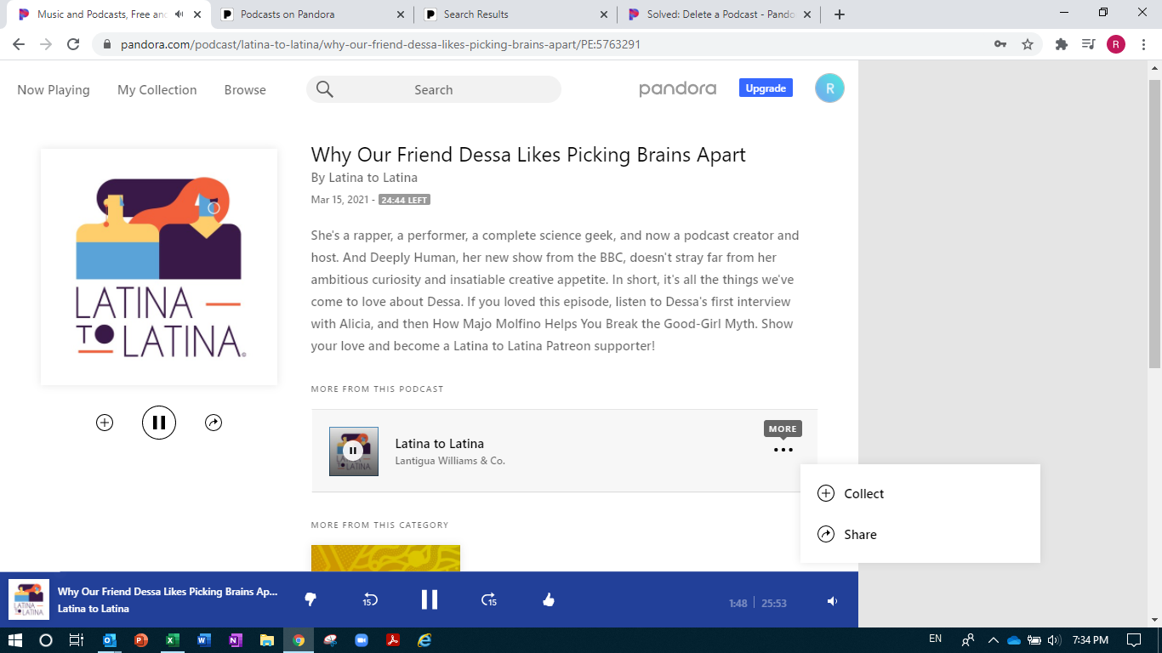Select Collect from the context menu
Screen dimensions: 1162x653
pos(863,494)
